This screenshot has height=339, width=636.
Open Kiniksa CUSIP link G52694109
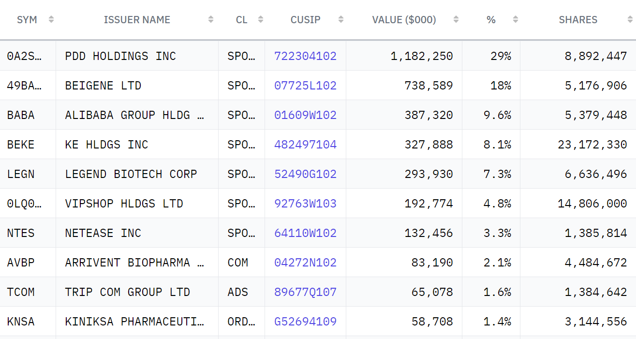coord(305,322)
